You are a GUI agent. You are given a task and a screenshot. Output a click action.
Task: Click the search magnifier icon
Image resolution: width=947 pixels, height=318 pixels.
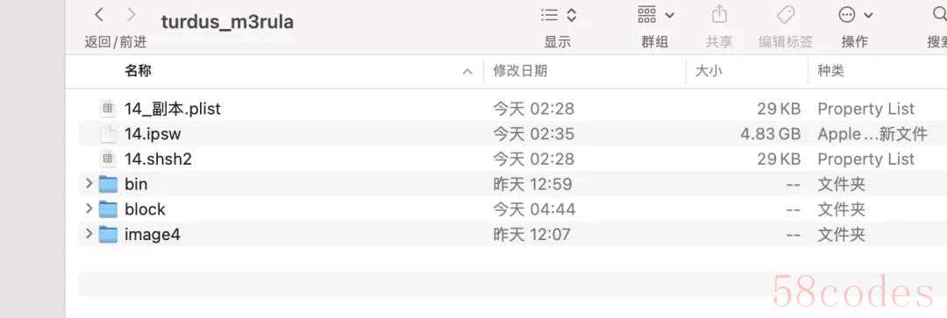click(940, 15)
